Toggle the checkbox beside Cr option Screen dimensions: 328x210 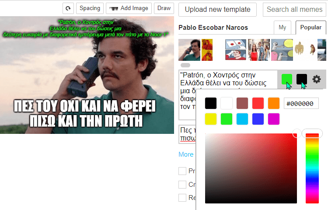point(182,185)
